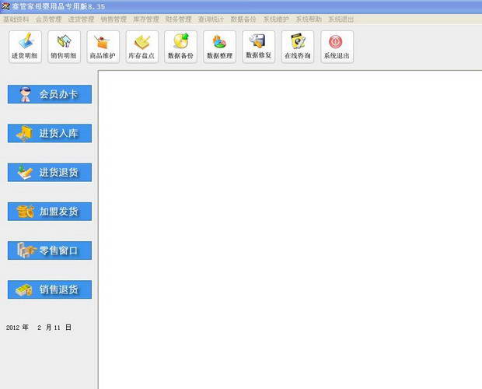482x389 pixels.
Task: Open the 基础资料 menu
Action: [x=16, y=19]
